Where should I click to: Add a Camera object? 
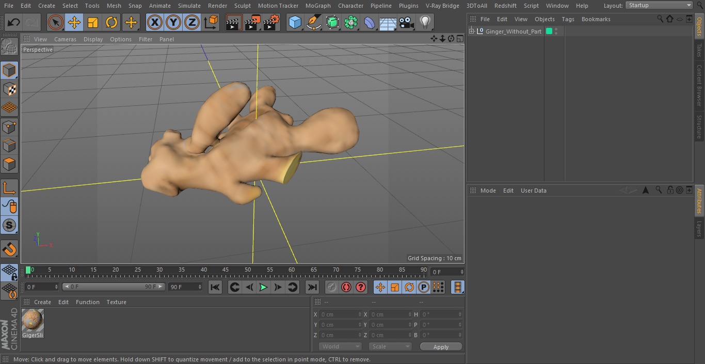click(407, 22)
